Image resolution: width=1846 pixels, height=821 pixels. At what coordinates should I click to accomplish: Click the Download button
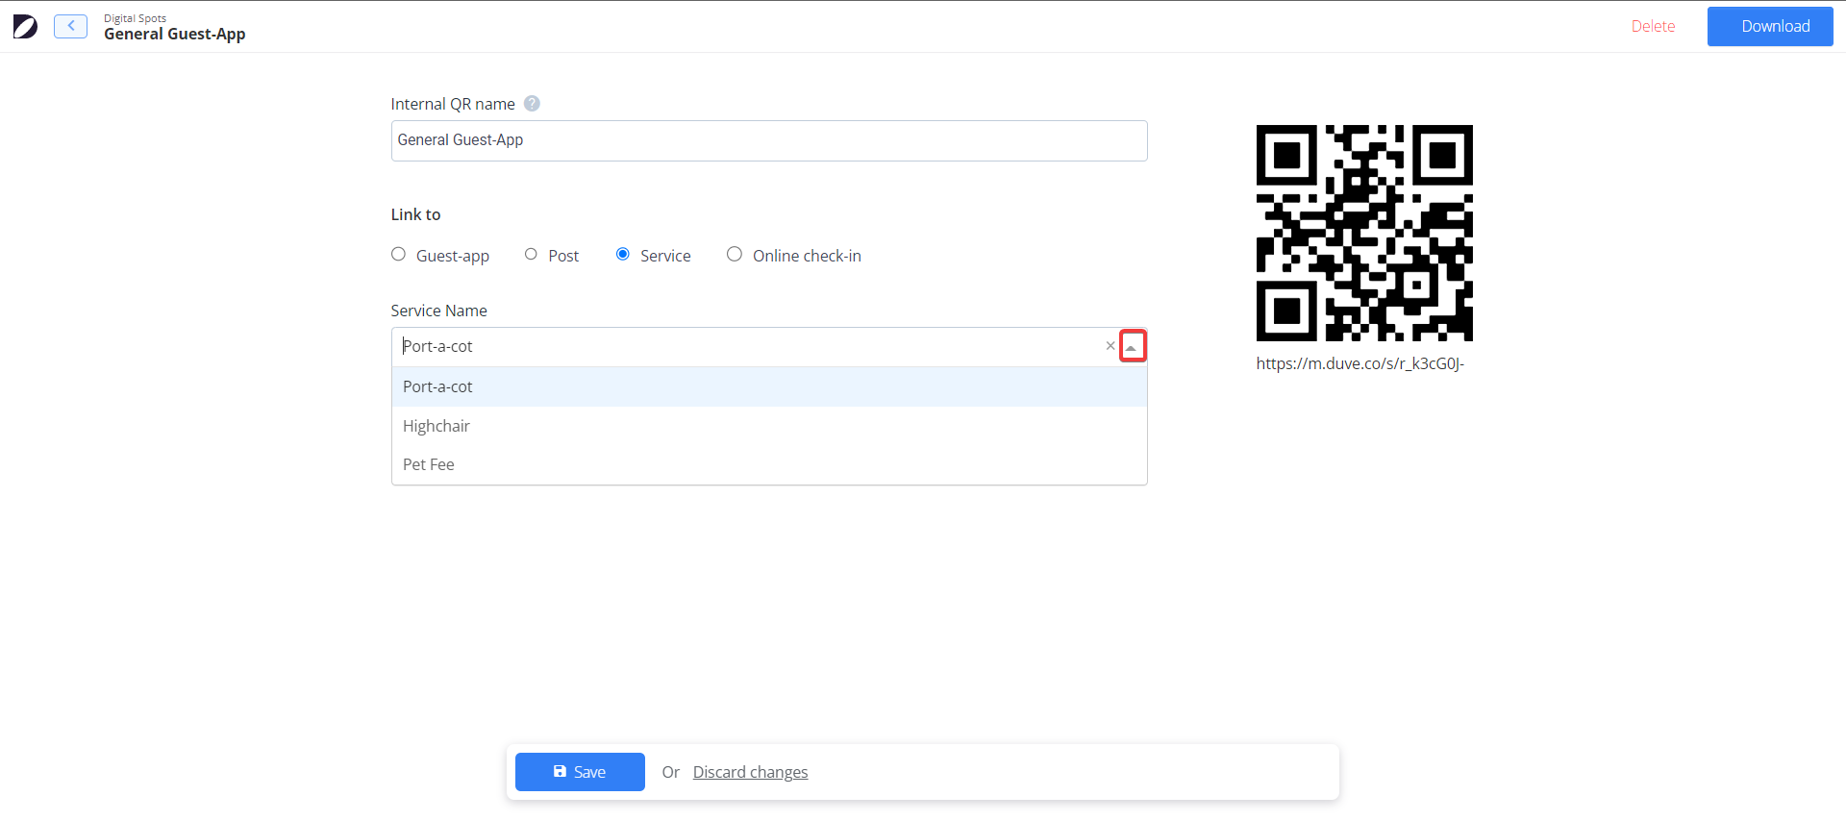(x=1770, y=27)
